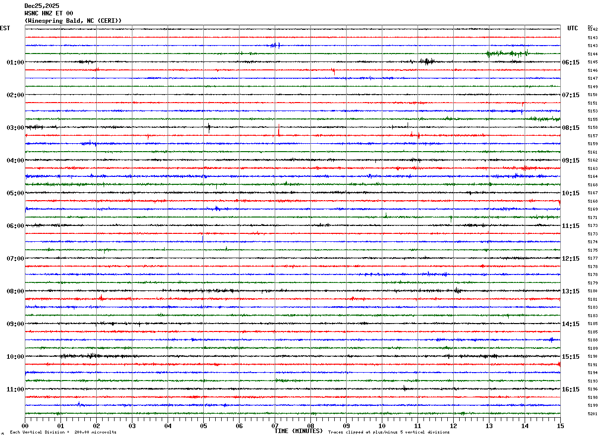Click the 03:00 EST time label
Viewport: 600px width, 439px height.
tap(15, 128)
